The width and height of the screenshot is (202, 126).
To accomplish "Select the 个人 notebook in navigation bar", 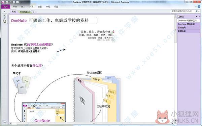I will 5,17.
